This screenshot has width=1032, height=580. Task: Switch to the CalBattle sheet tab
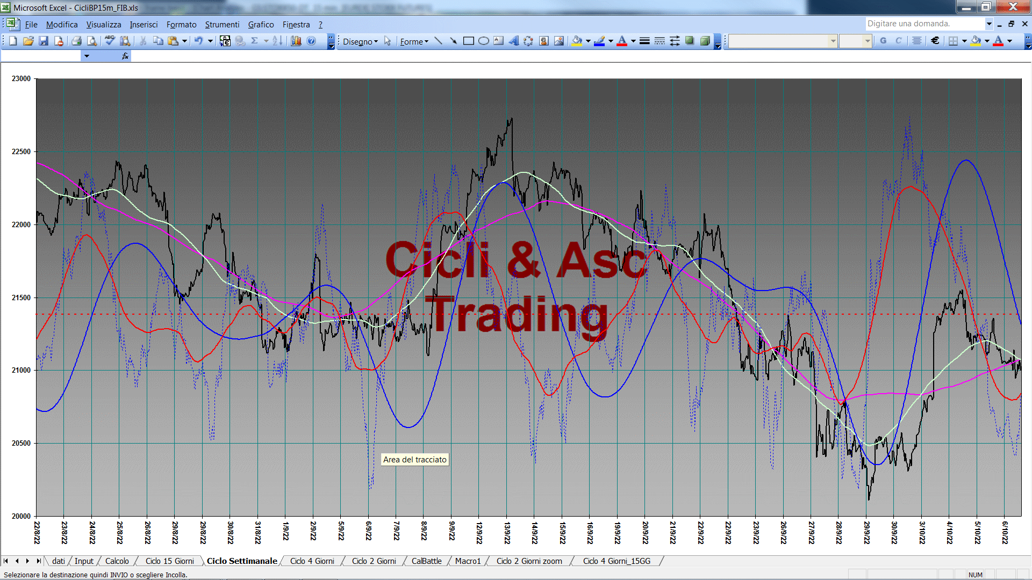point(426,561)
